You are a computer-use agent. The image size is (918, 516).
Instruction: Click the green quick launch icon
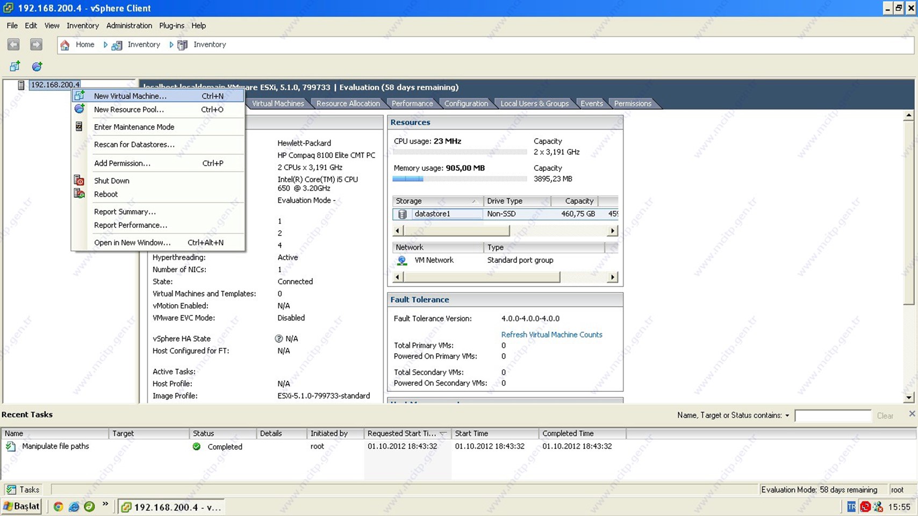pos(89,506)
